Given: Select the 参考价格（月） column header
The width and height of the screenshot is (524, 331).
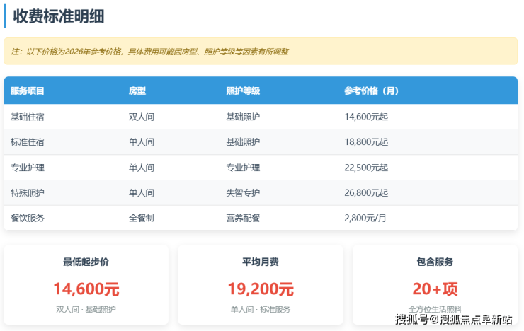Looking at the screenshot, I should point(371,91).
